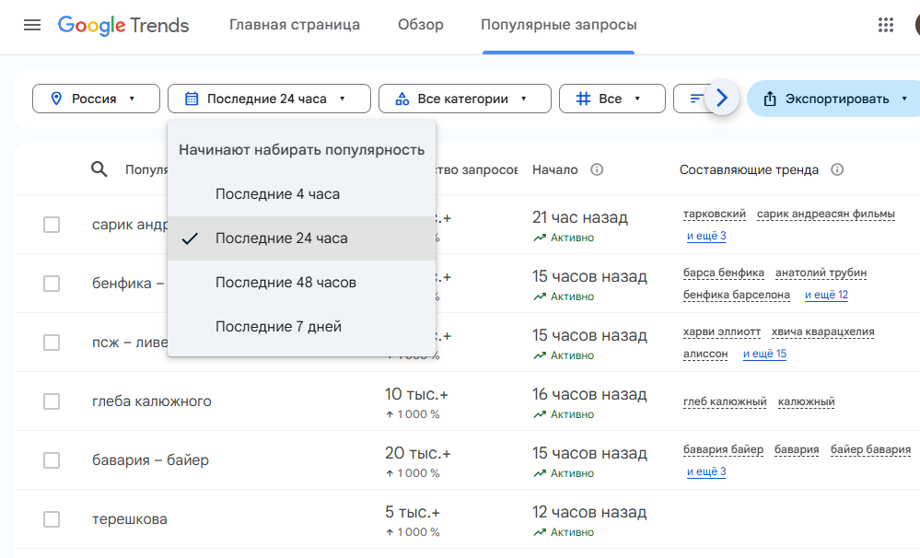Open the бавария – байер trend row

[150, 460]
